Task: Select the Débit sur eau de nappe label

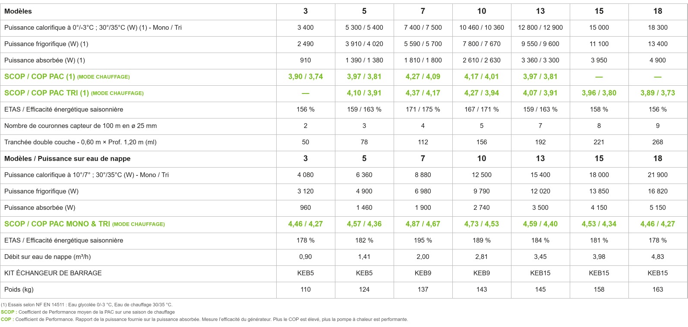Action: [x=47, y=257]
